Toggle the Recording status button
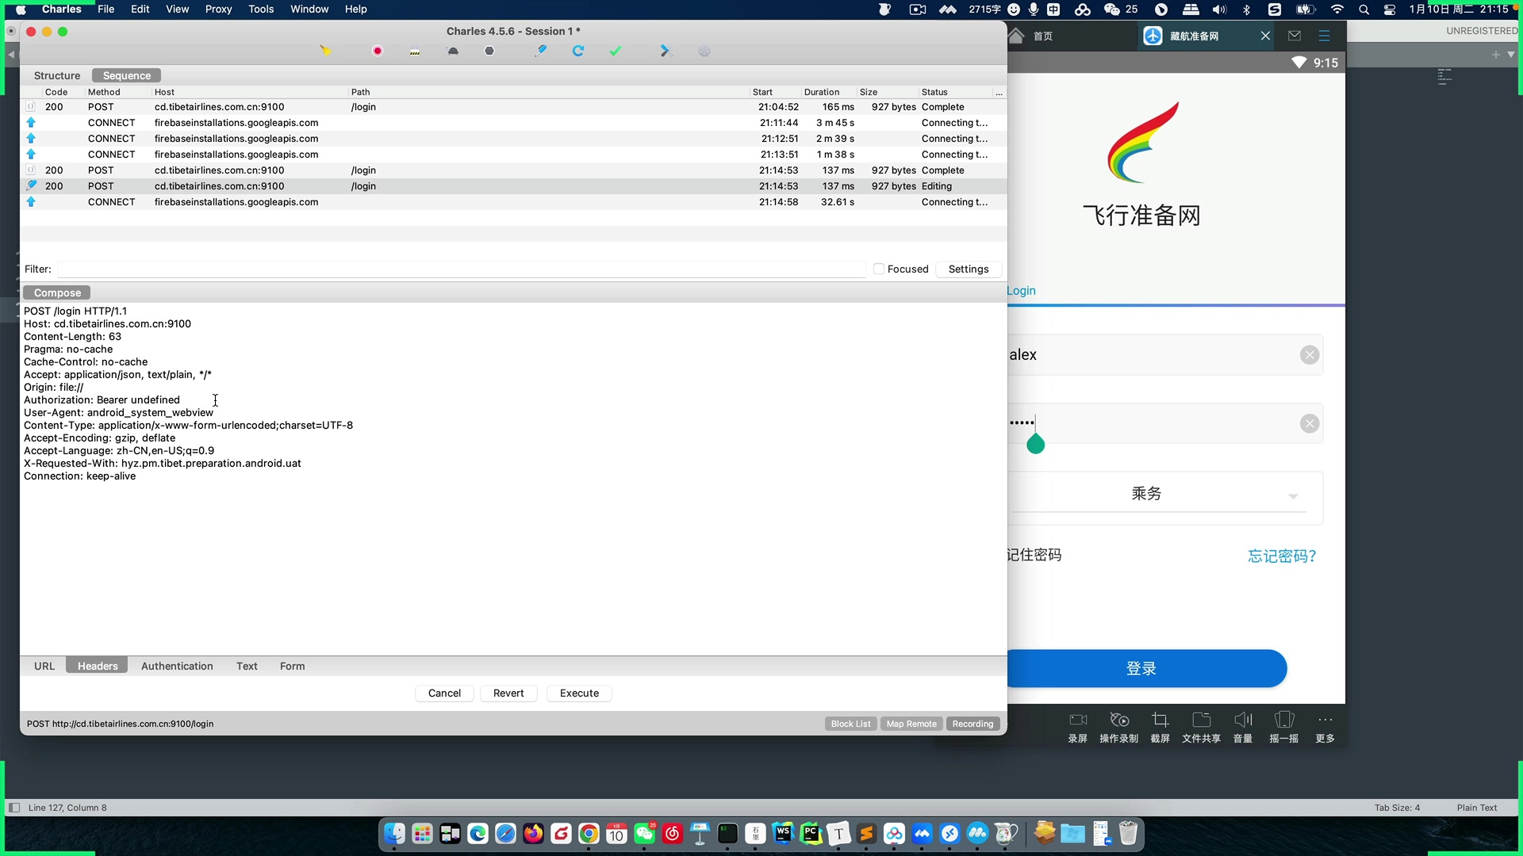This screenshot has width=1523, height=856. pyautogui.click(x=972, y=724)
